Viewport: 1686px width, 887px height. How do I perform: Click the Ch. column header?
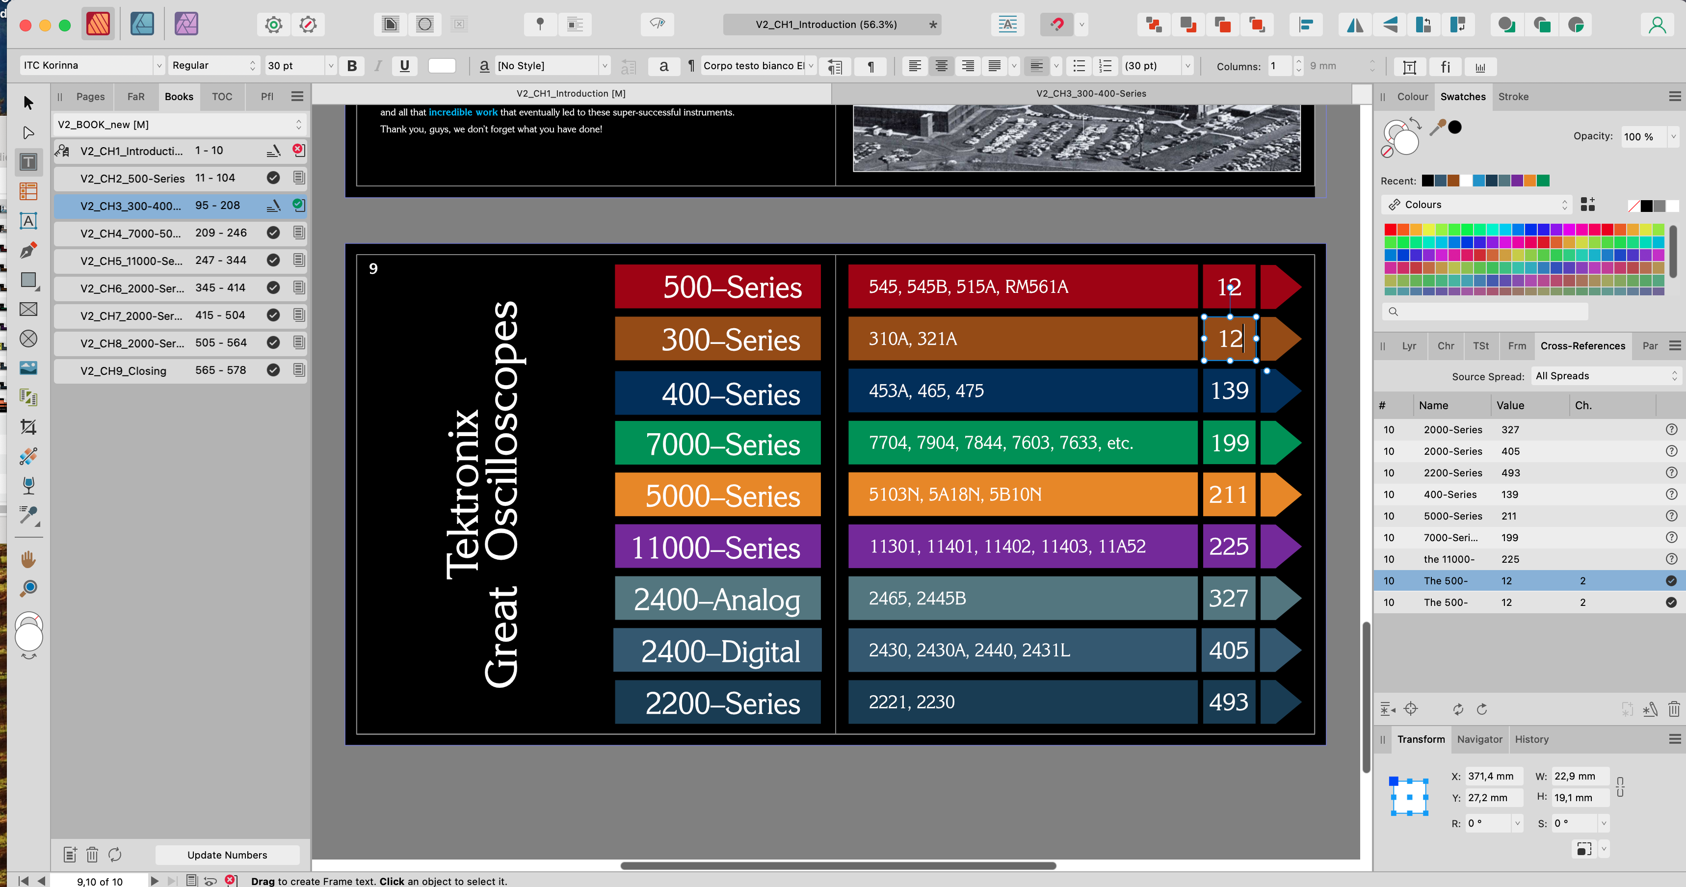coord(1583,405)
